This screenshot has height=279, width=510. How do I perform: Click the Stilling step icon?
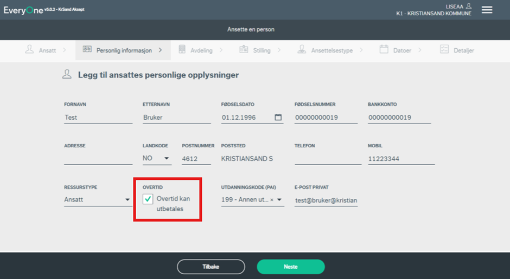244,50
